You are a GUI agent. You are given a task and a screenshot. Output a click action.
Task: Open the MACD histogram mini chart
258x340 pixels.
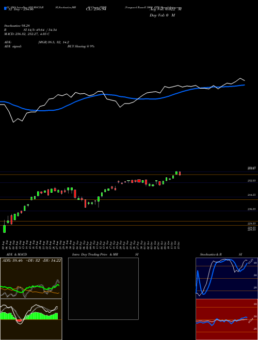point(31,319)
